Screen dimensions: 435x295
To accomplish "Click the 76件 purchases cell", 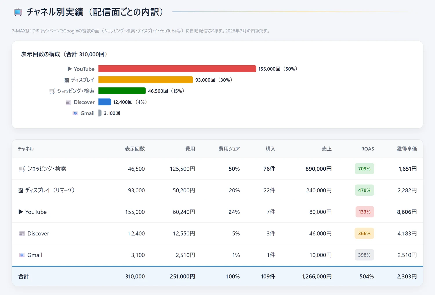I will click(269, 169).
